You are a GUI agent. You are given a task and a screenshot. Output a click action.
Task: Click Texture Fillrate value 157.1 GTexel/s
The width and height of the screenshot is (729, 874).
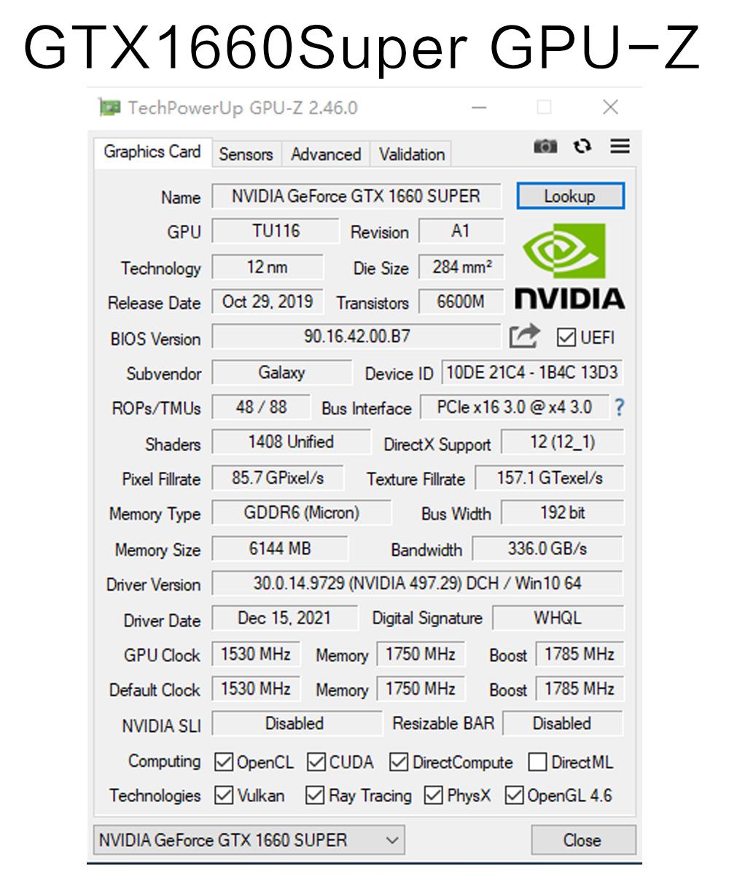(550, 478)
